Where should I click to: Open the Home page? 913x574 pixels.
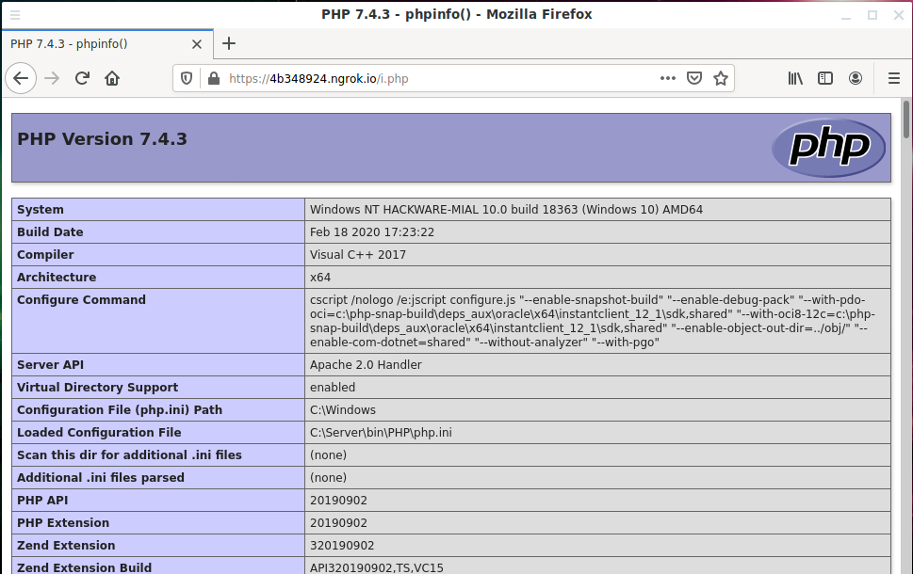point(112,78)
